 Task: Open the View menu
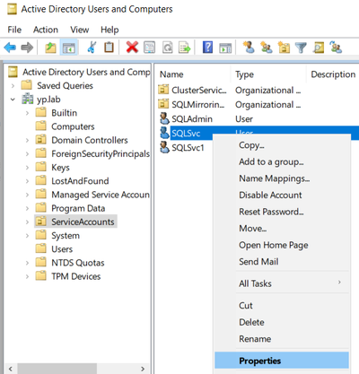point(79,30)
